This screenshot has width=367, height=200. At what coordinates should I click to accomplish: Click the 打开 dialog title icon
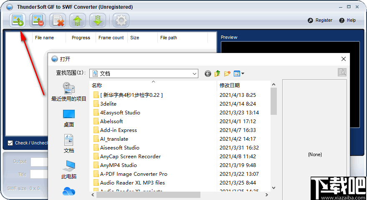coord(55,59)
